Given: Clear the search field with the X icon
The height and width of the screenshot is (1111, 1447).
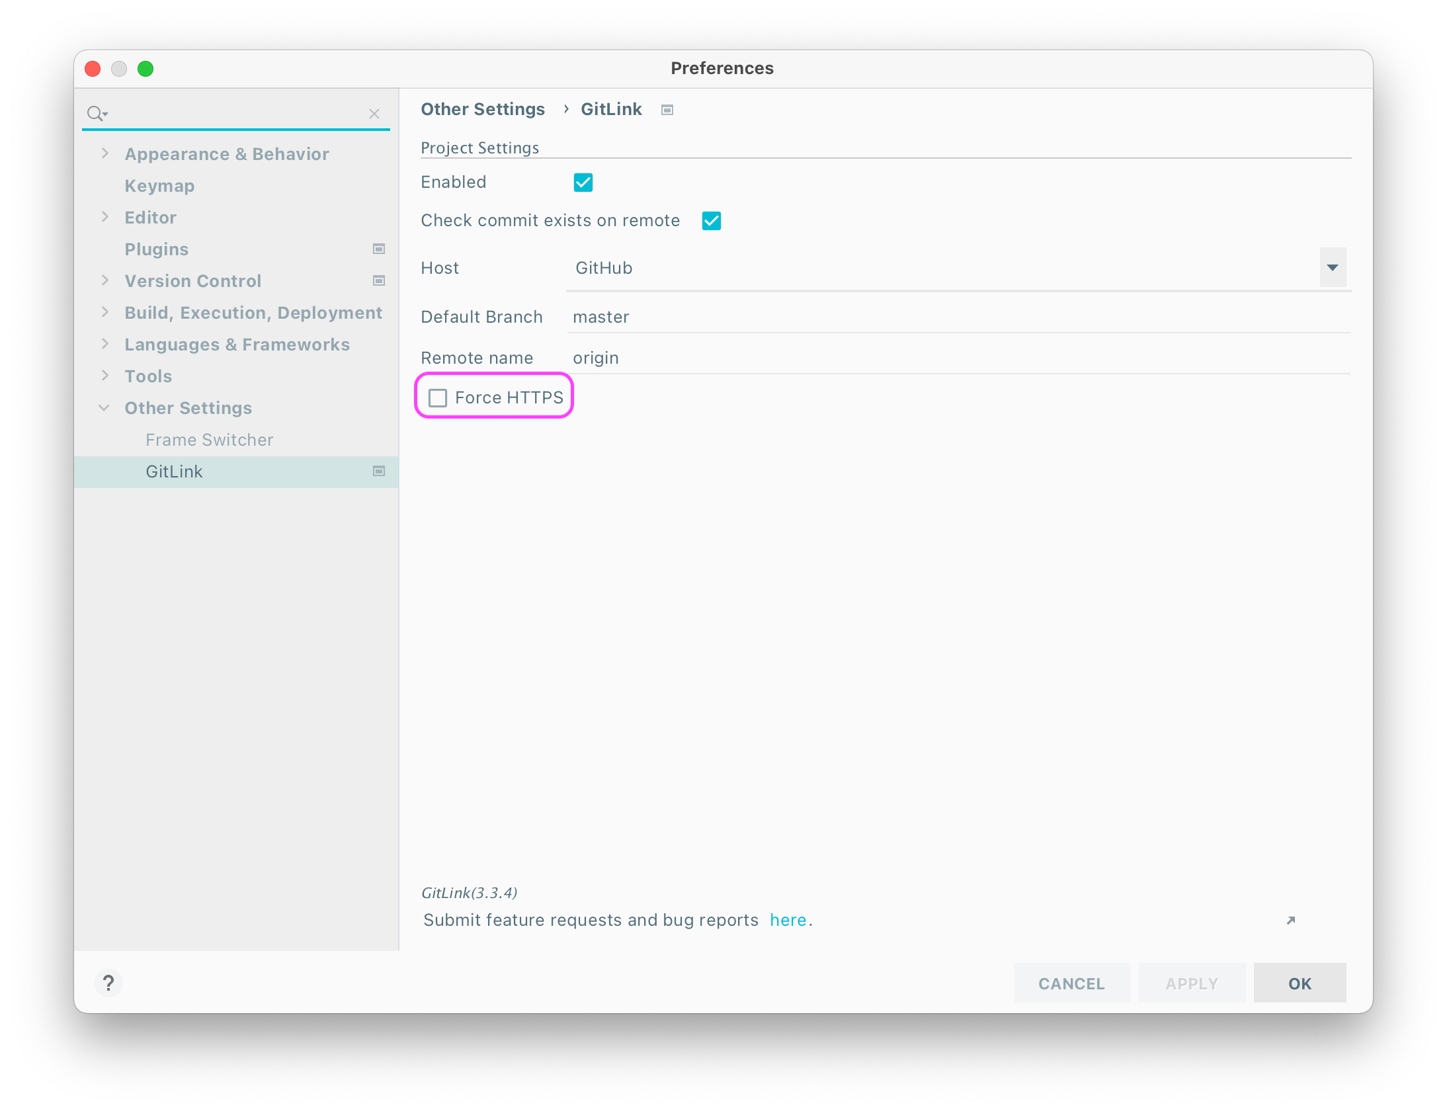Looking at the screenshot, I should pyautogui.click(x=374, y=113).
